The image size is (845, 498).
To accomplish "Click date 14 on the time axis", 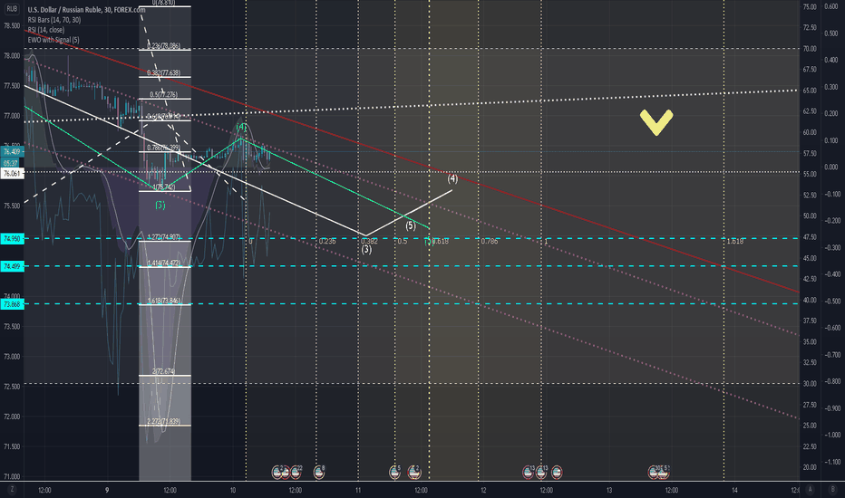I will [734, 490].
